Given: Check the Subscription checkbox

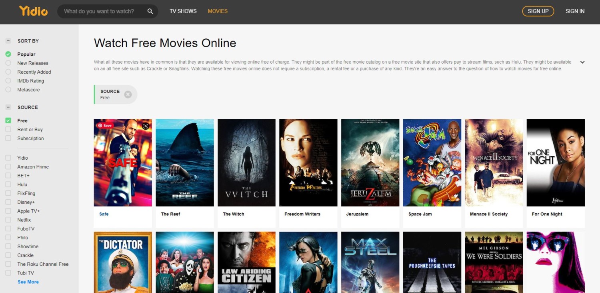Looking at the screenshot, I should [x=8, y=138].
